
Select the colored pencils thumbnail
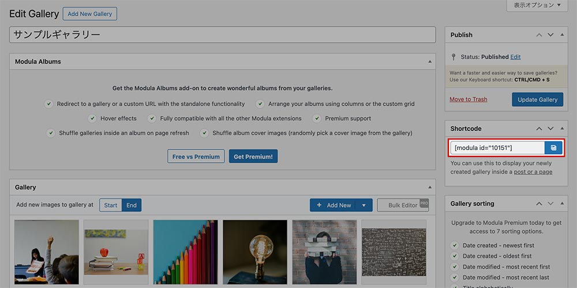185,252
